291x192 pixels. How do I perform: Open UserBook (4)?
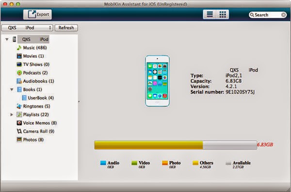pos(41,98)
